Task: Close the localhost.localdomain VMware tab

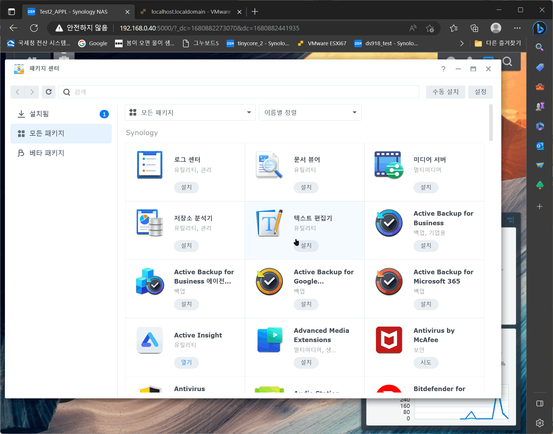Action: [x=239, y=12]
